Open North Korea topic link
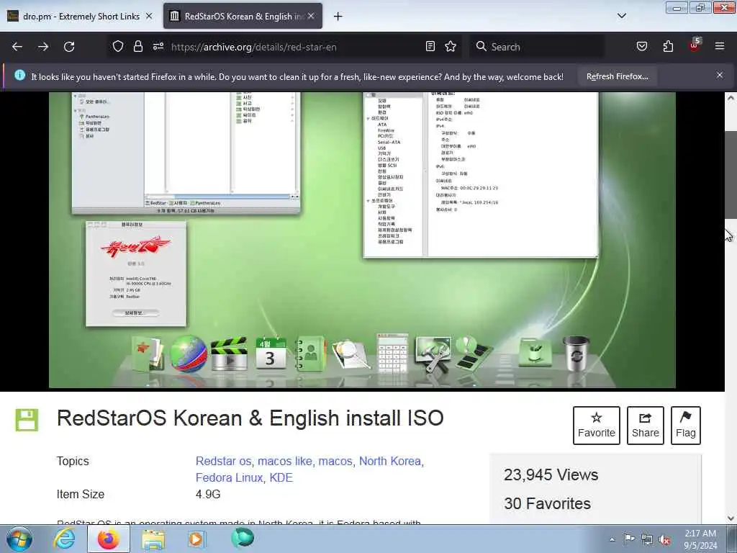Viewport: 737px width, 553px height. (x=390, y=462)
